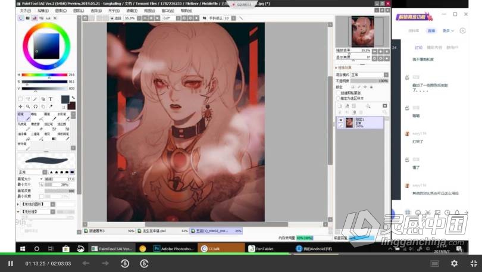Open the 编辑 menu
Screen dimensions: 482x272
43,11
